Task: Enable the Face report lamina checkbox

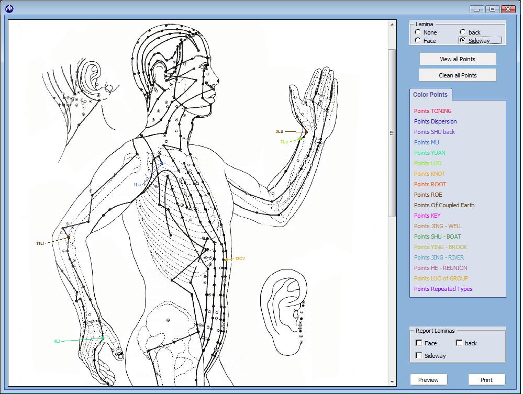Action: [x=419, y=343]
